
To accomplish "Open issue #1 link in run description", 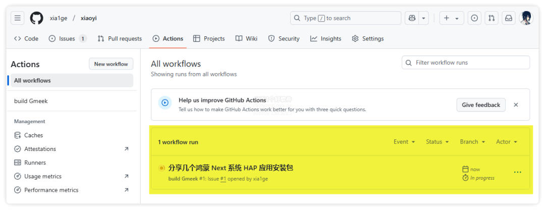I will pyautogui.click(x=223, y=179).
